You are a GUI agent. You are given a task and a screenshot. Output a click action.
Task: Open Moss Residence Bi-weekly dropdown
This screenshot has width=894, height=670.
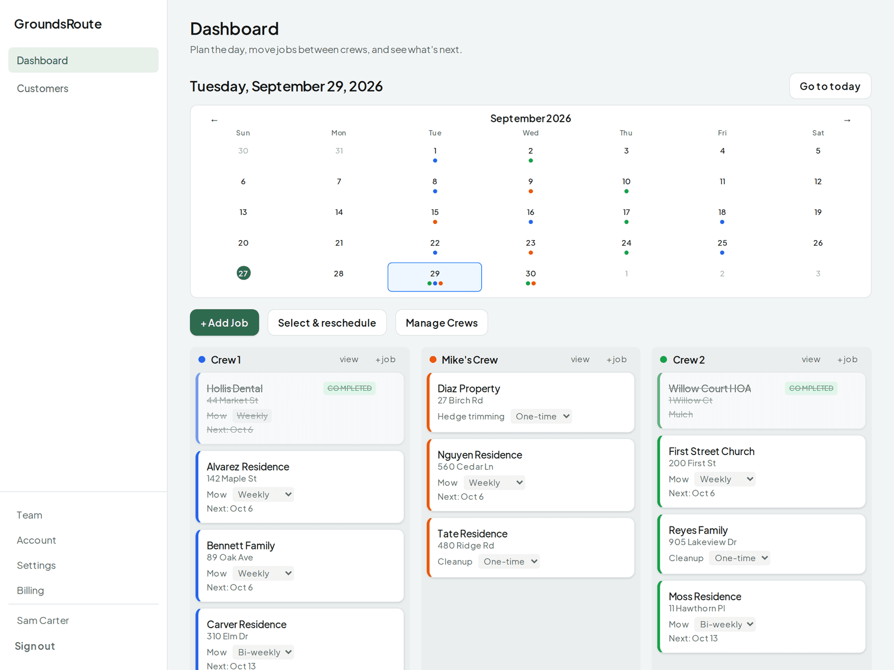[725, 624]
